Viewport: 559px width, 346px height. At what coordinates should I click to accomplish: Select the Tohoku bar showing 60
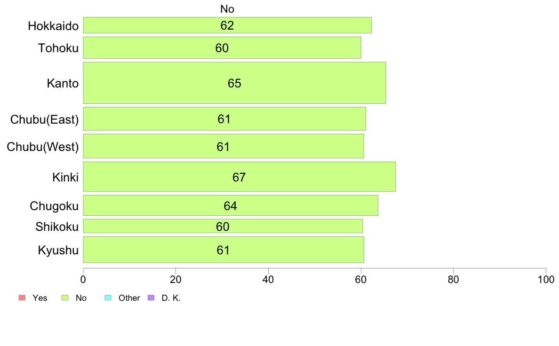click(x=222, y=48)
